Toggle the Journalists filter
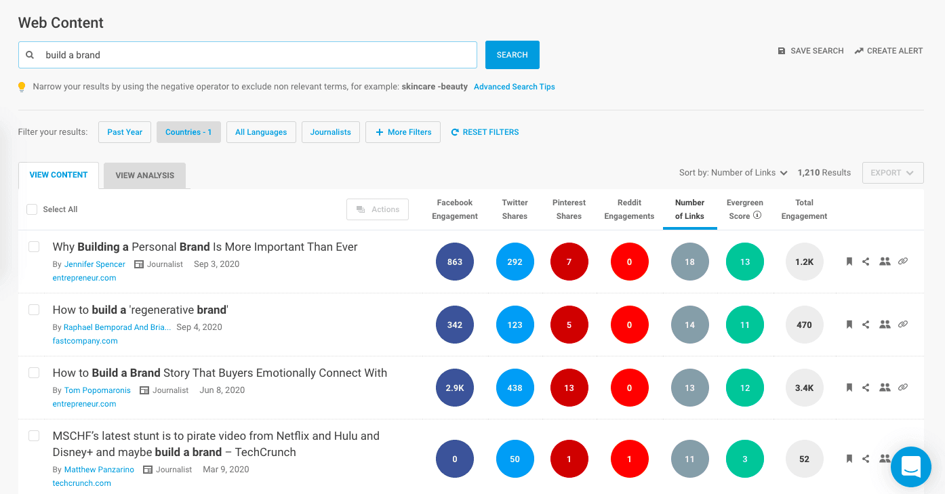945x494 pixels. pos(330,132)
